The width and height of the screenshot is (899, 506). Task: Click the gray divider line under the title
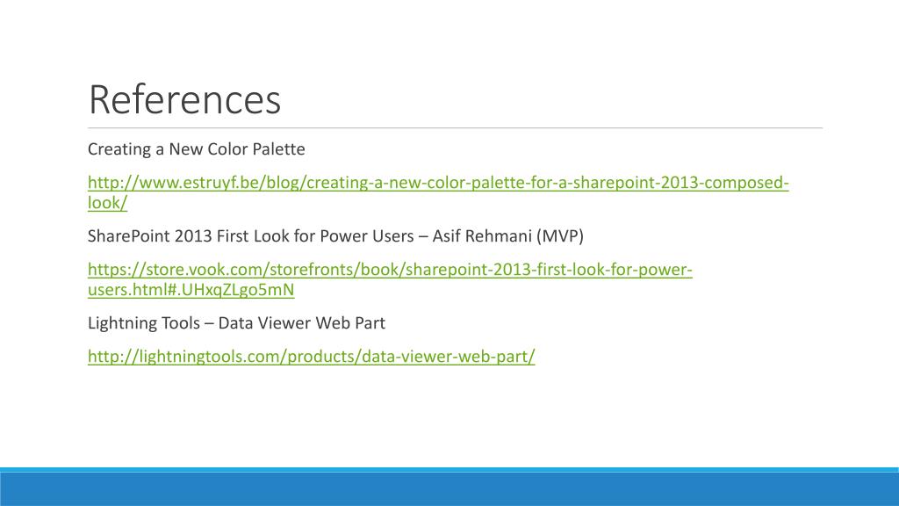click(456, 128)
